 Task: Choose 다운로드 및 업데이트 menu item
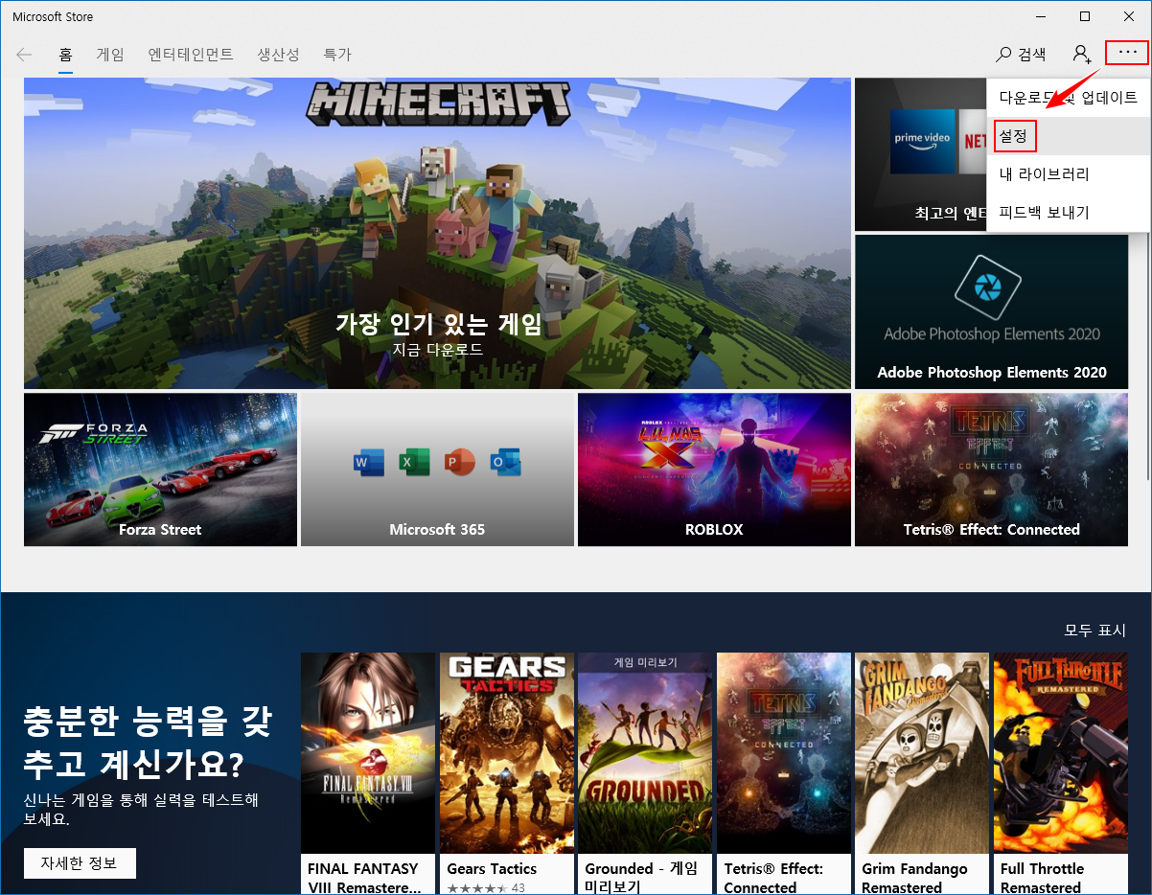point(1069,98)
